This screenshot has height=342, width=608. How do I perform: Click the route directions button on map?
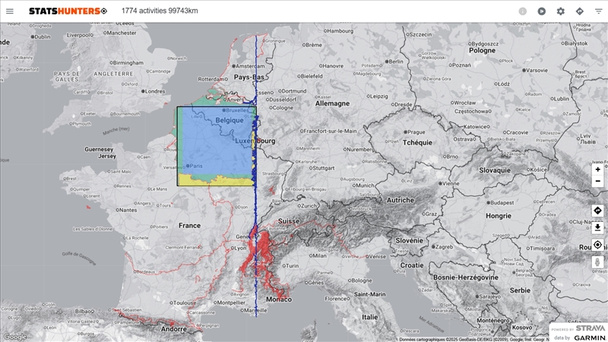pos(597,211)
